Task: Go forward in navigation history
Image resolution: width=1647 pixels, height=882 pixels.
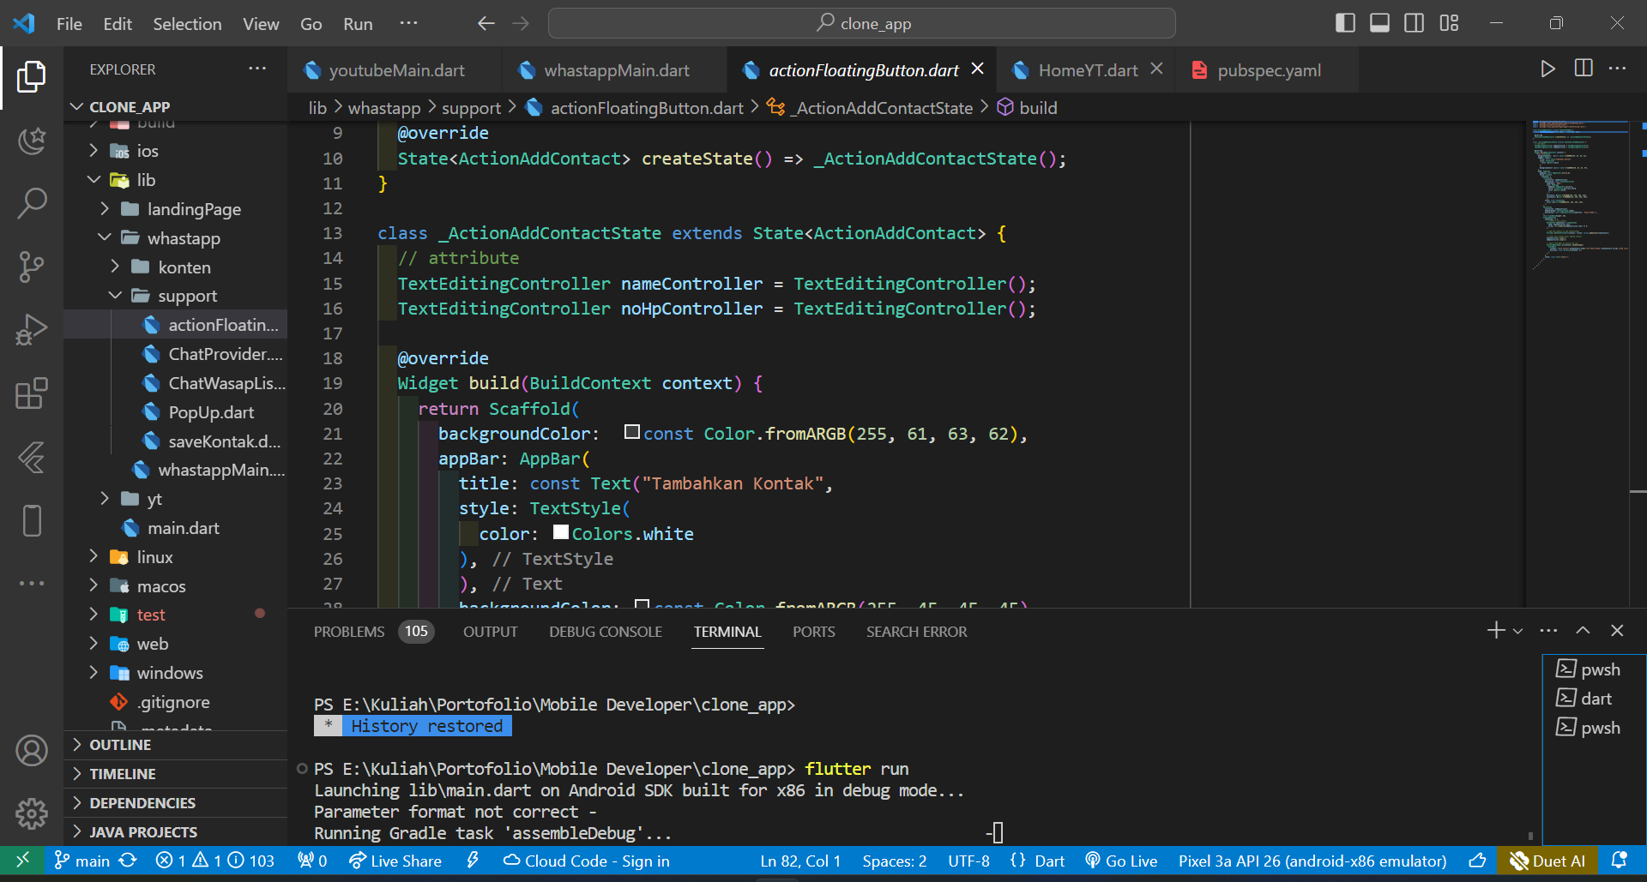Action: click(x=521, y=23)
